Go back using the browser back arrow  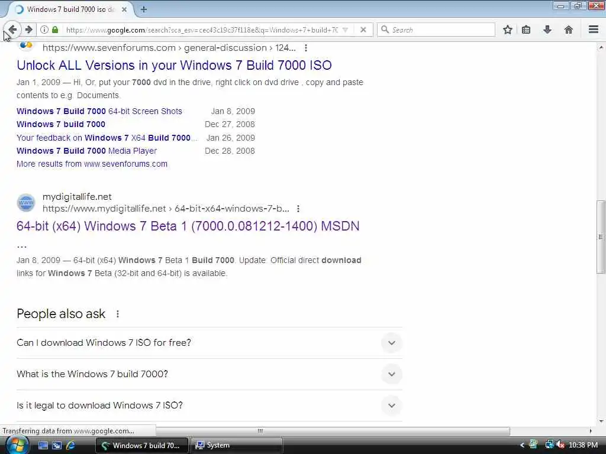click(12, 30)
